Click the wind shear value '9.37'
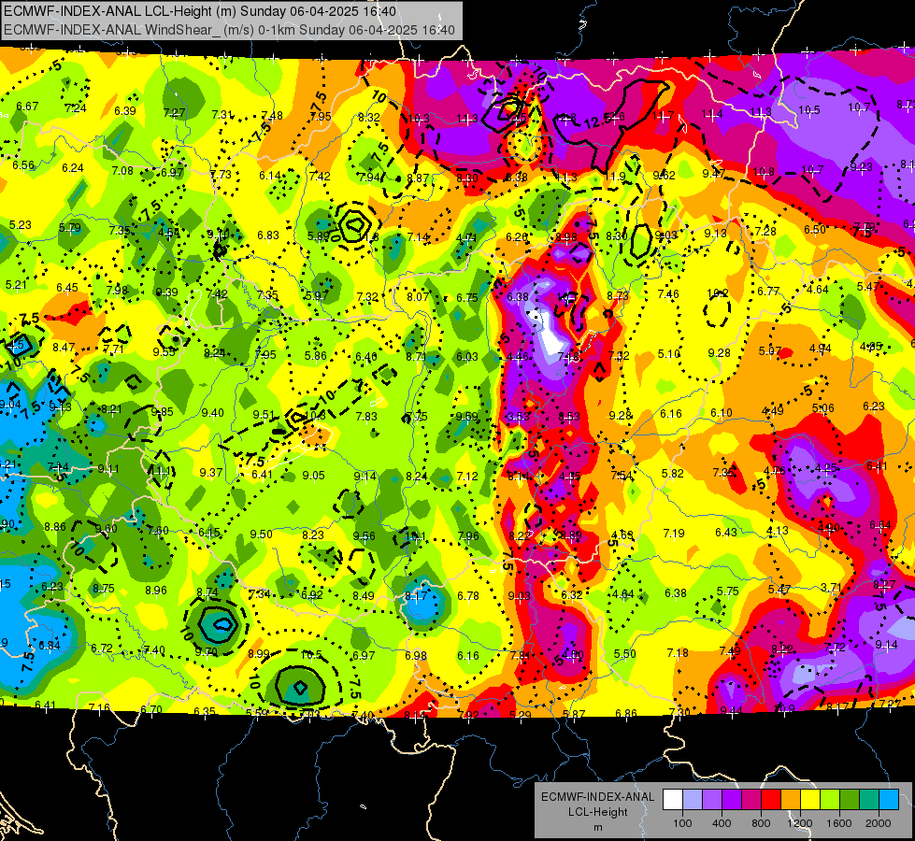The image size is (915, 841). coord(210,472)
